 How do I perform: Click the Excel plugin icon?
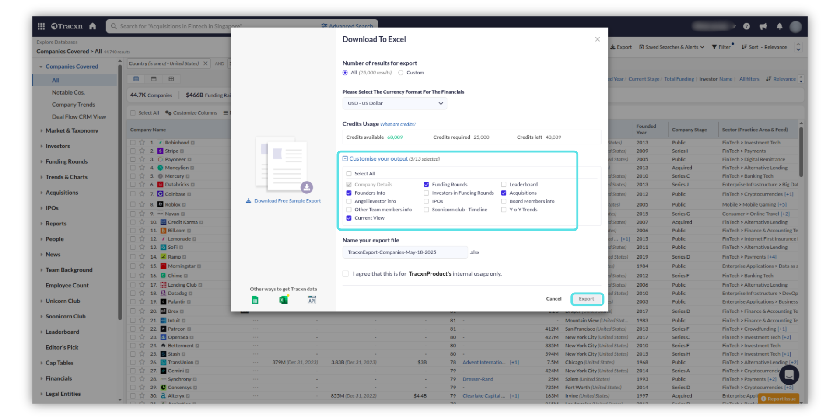click(x=283, y=300)
